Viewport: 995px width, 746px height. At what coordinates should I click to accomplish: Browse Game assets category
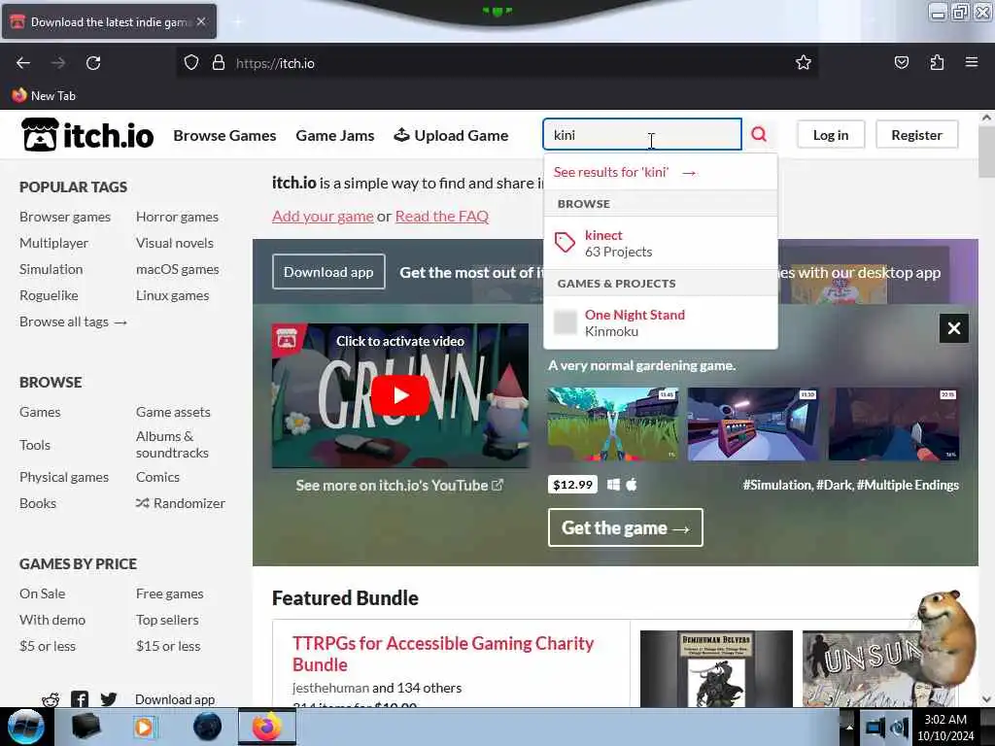tap(173, 412)
